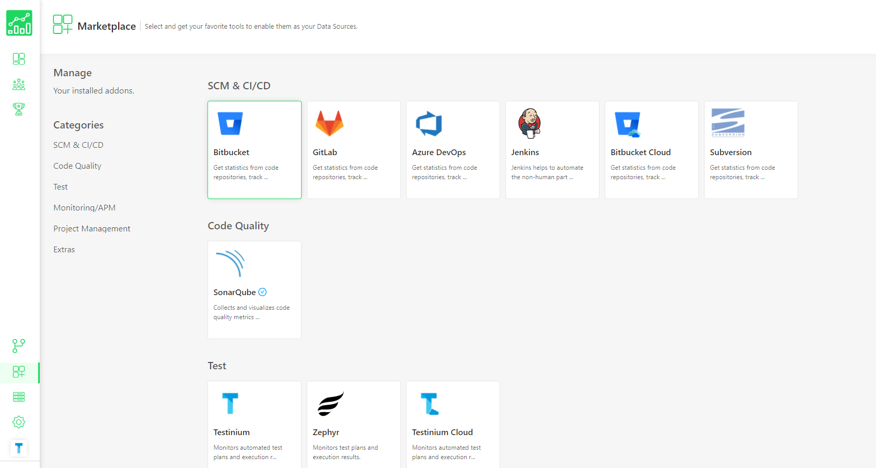The image size is (876, 468).
Task: Open the Bitbucket Cloud card title
Action: click(641, 153)
